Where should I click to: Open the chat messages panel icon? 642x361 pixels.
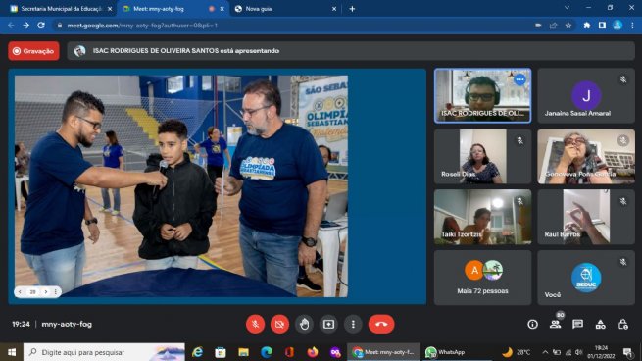pyautogui.click(x=577, y=324)
